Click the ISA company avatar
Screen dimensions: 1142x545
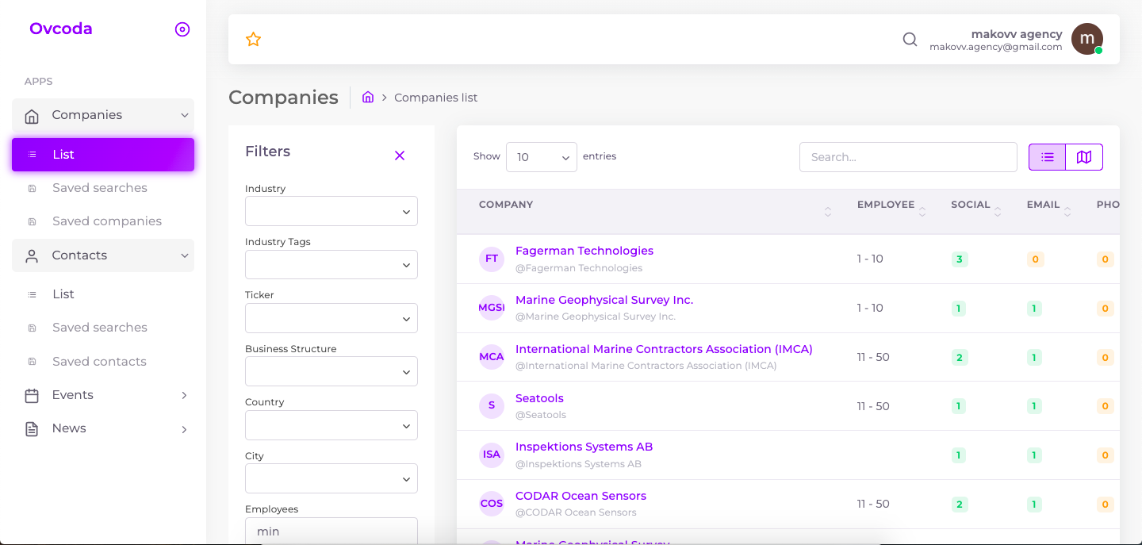click(492, 455)
